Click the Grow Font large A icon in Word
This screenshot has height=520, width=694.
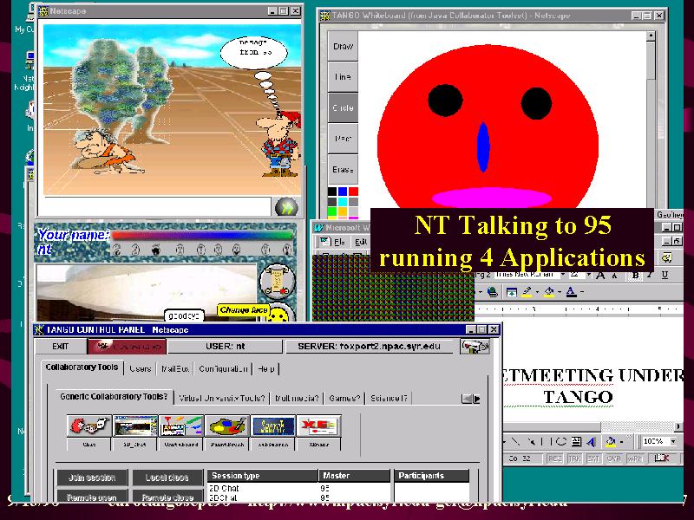pyautogui.click(x=600, y=275)
